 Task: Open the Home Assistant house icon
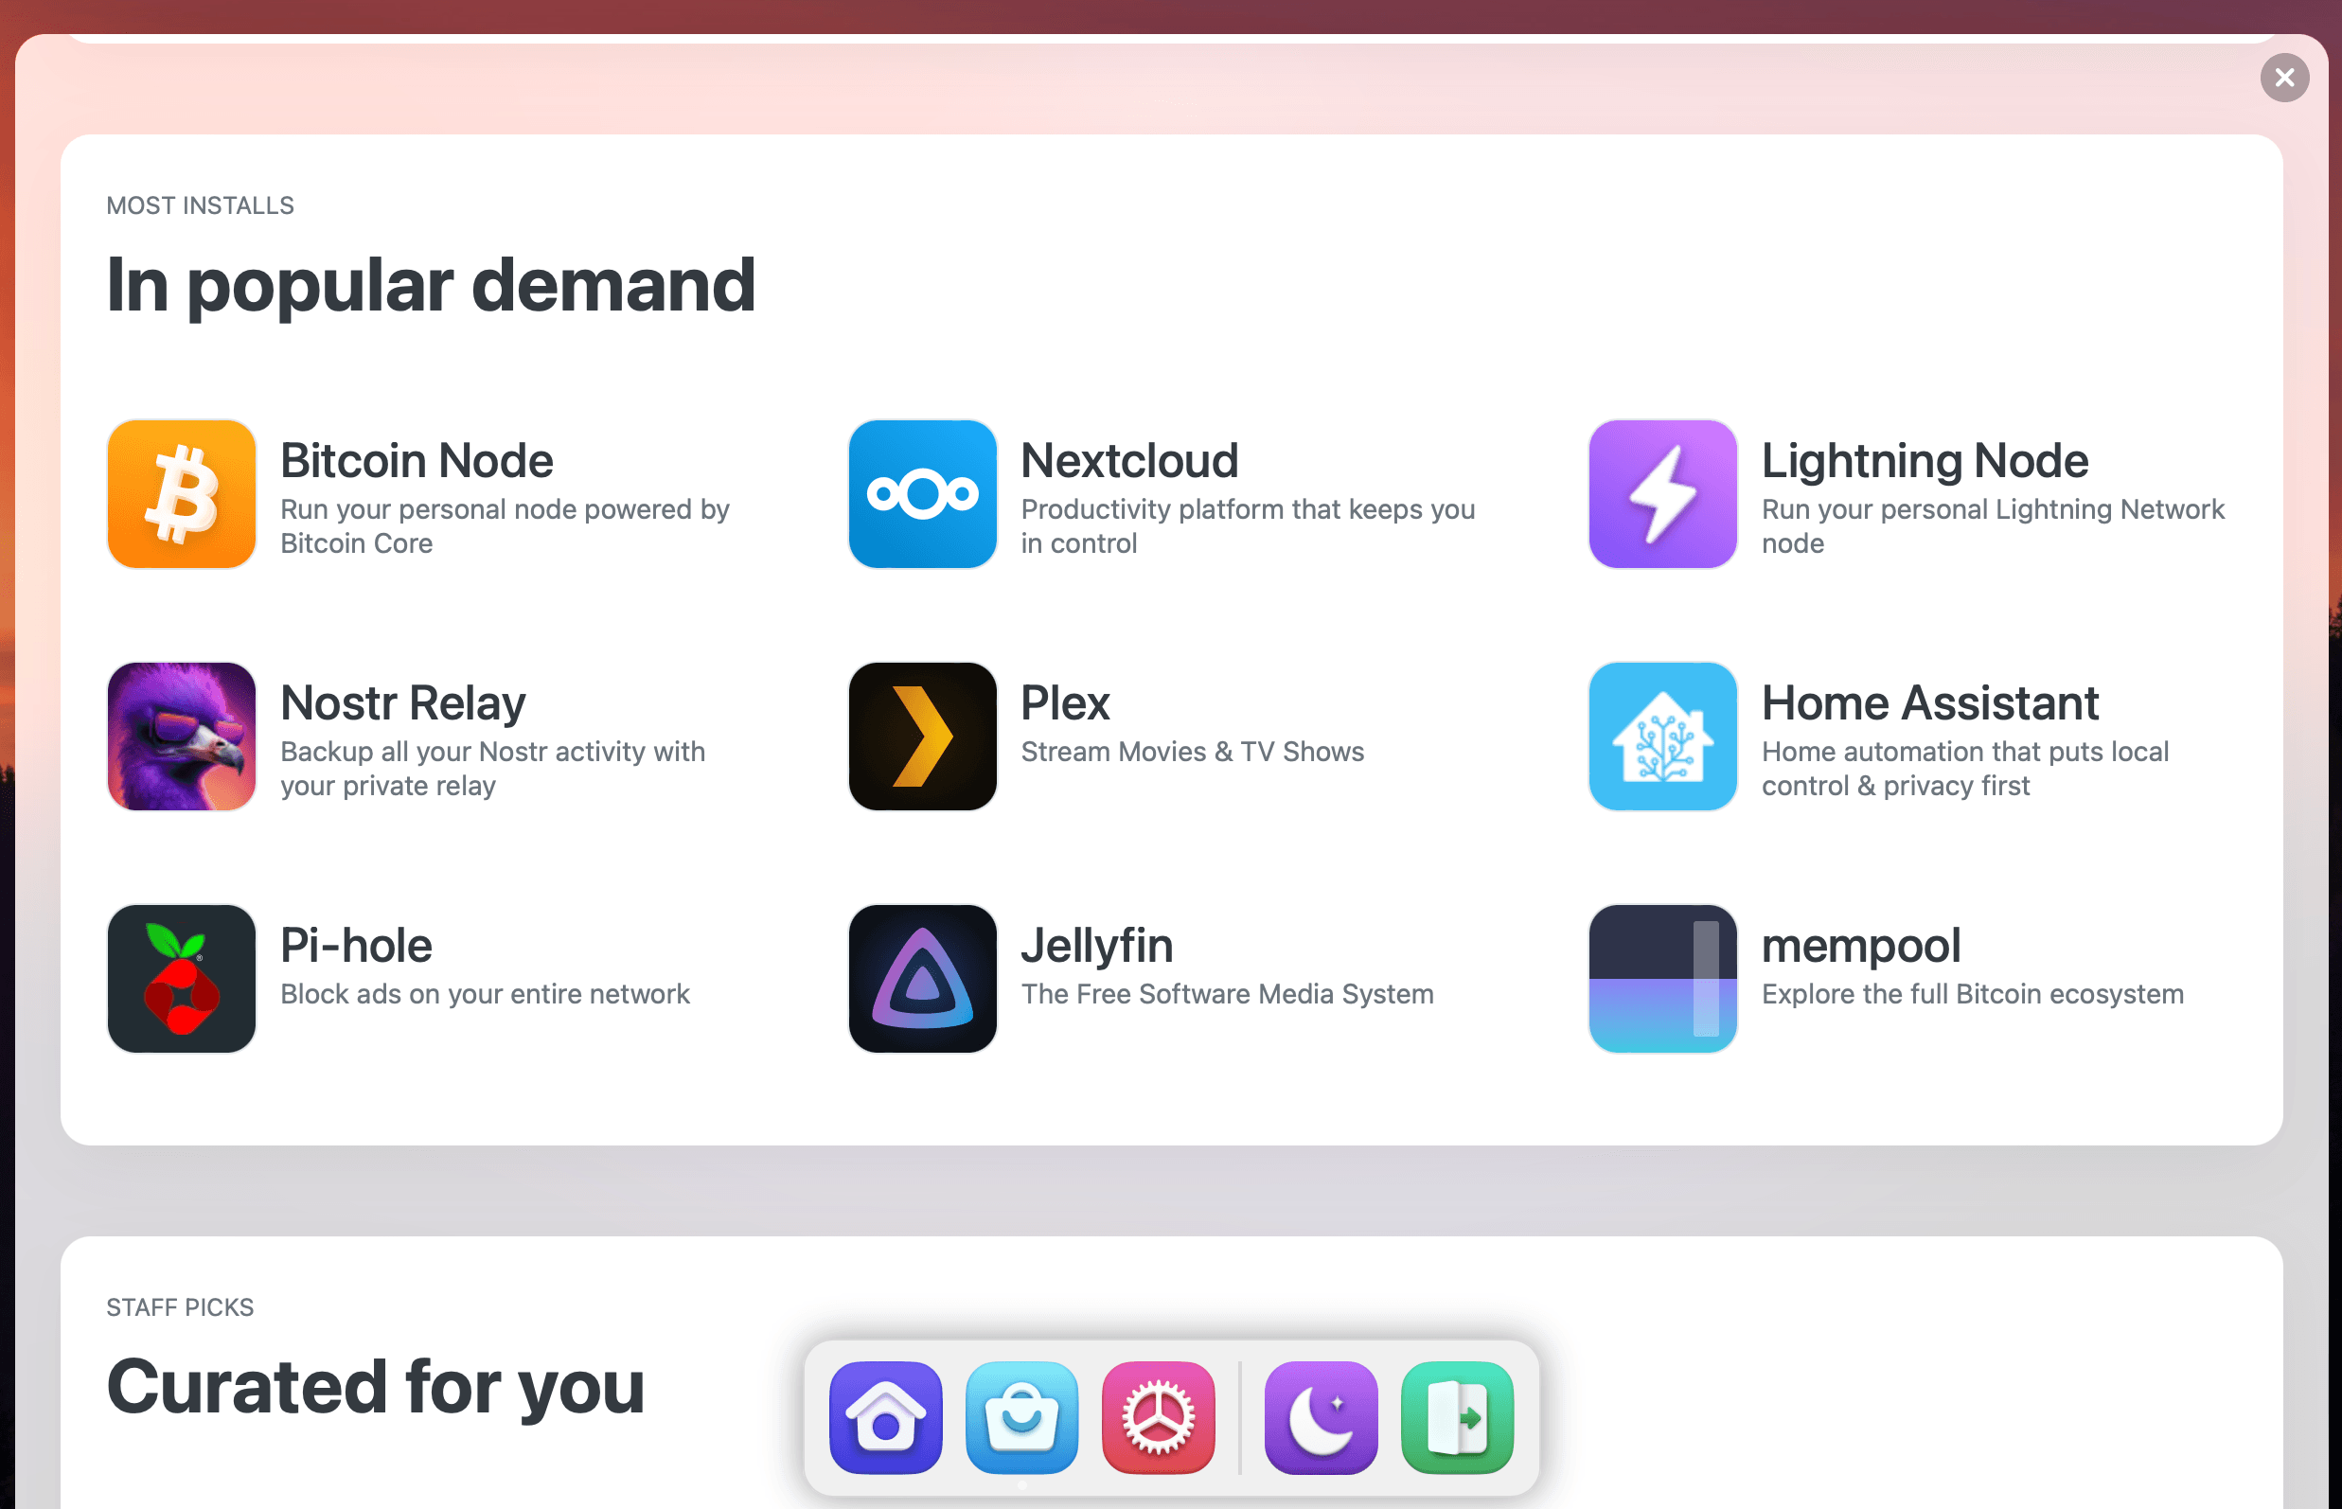[1663, 736]
